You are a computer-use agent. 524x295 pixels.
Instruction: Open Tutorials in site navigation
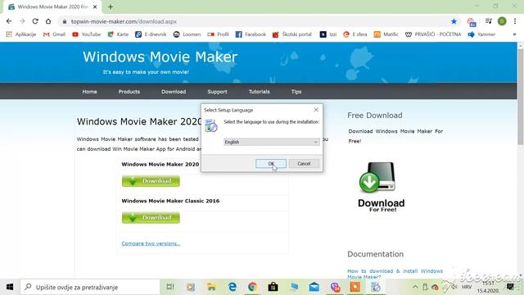[259, 91]
